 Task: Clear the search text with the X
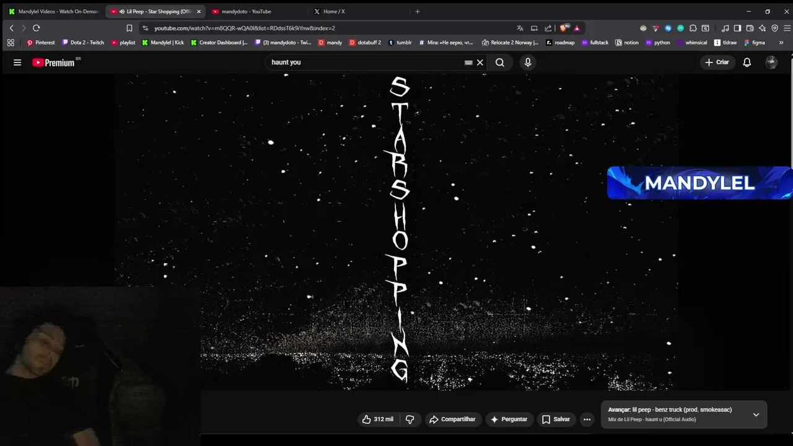pyautogui.click(x=480, y=63)
